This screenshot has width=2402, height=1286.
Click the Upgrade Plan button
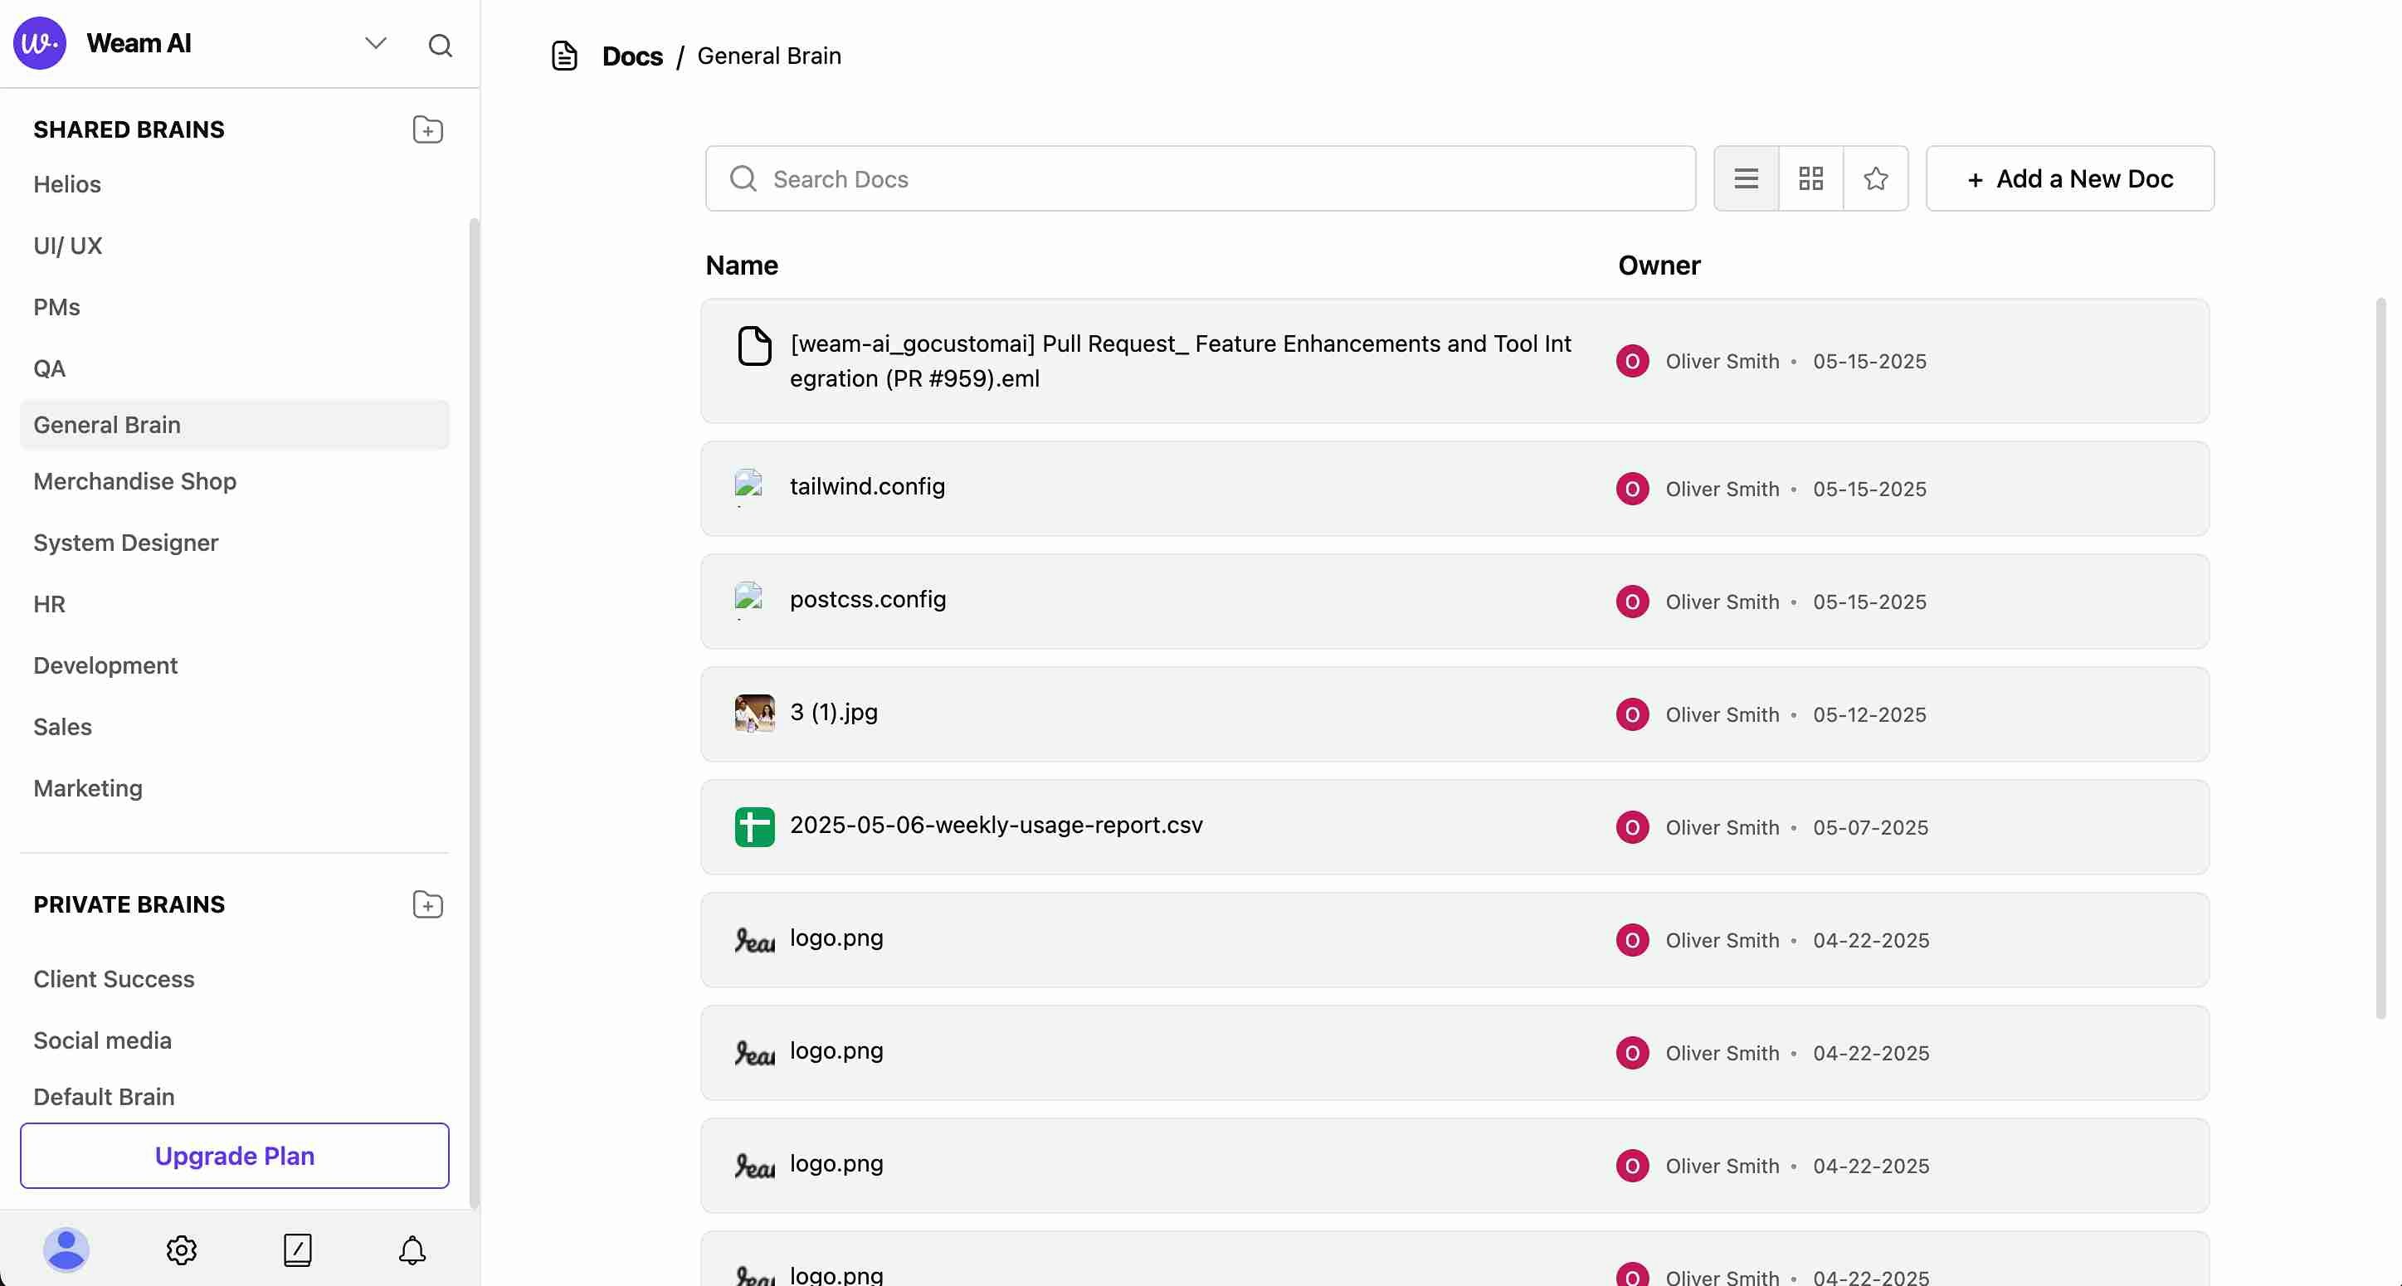(x=234, y=1156)
